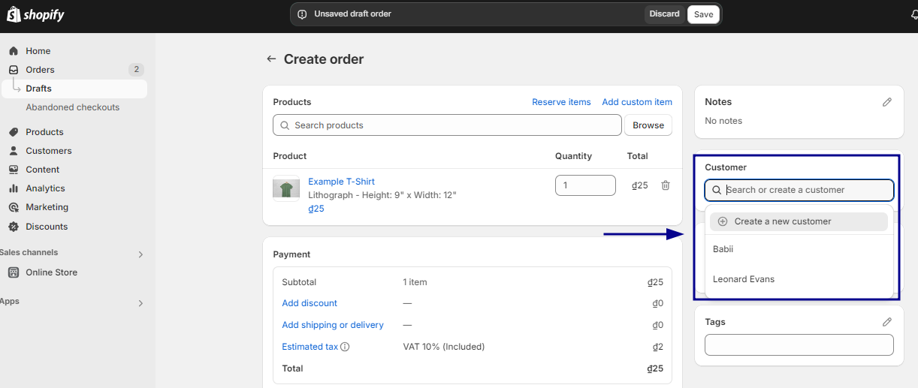The image size is (918, 388).
Task: Click Add shipping or delivery link
Action: 333,325
